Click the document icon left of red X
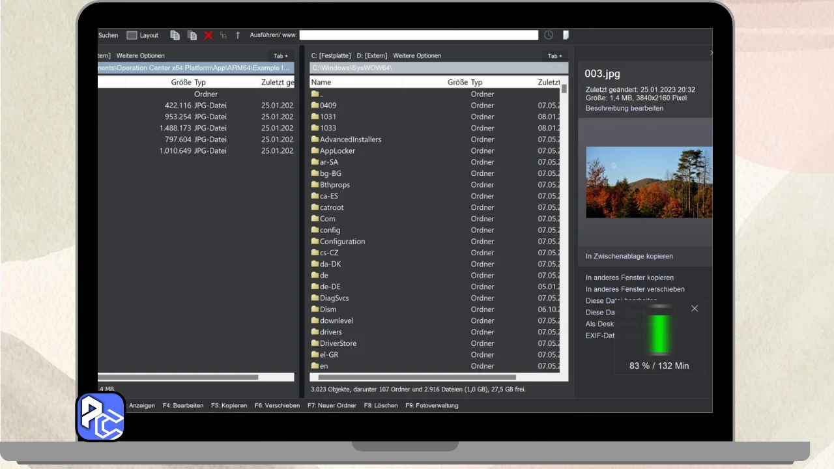This screenshot has width=834, height=469. 192,35
